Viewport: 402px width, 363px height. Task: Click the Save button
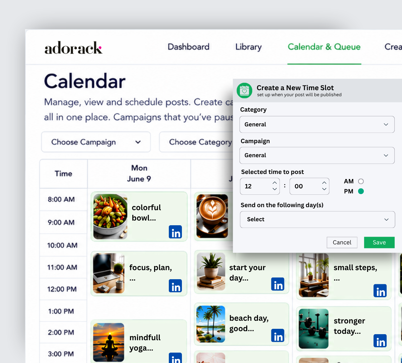point(379,242)
